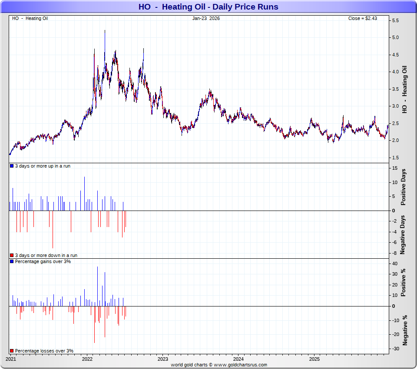The width and height of the screenshot is (417, 369).
Task: Click the 'HO - Heating Oil' label inside the price chart
Action: [30, 18]
